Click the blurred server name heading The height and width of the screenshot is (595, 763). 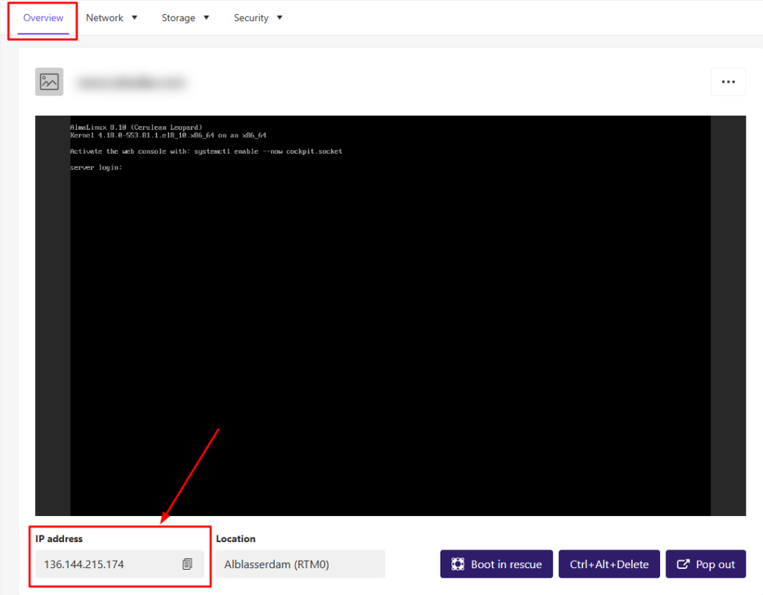click(x=130, y=83)
